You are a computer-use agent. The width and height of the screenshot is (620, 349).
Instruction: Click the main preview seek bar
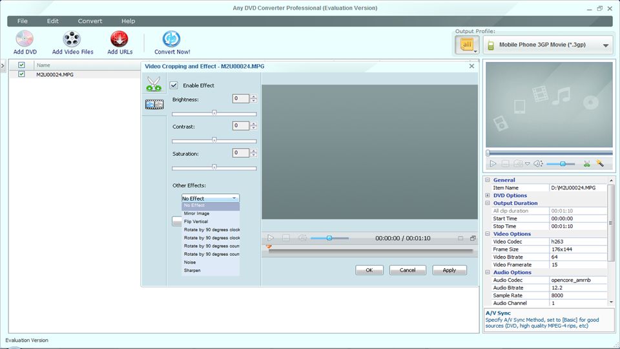pos(549,153)
